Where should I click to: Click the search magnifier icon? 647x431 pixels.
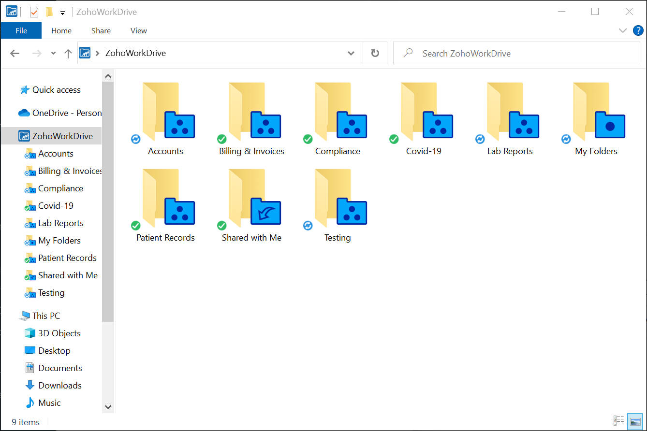point(408,53)
